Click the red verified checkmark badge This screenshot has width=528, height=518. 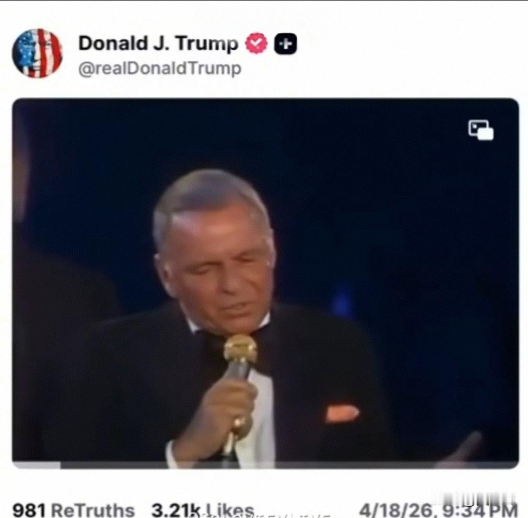256,43
